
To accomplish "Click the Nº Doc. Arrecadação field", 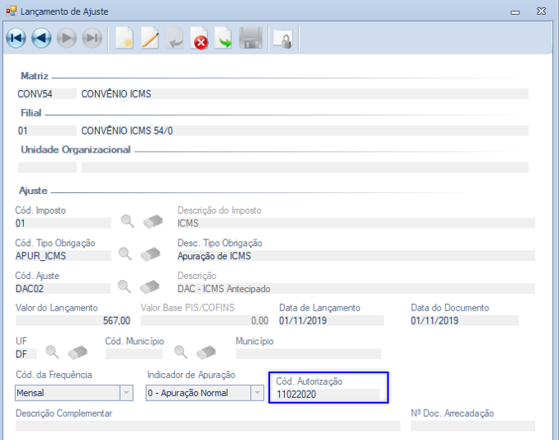I will (x=473, y=426).
